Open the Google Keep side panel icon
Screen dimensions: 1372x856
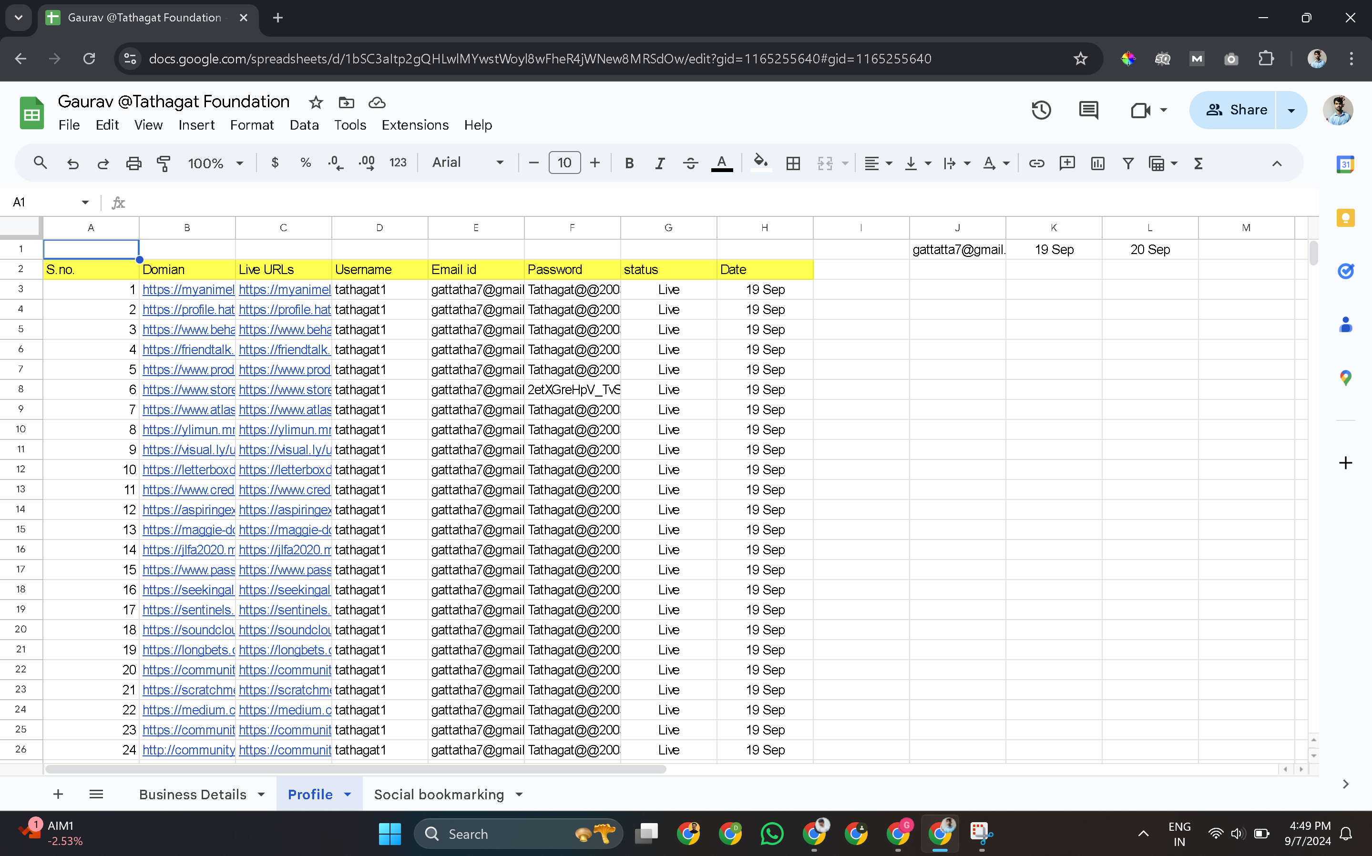tap(1345, 218)
